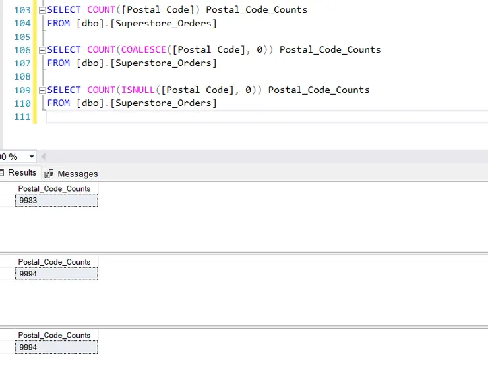Switch to the Messages tab
488x368 pixels.
pos(71,174)
